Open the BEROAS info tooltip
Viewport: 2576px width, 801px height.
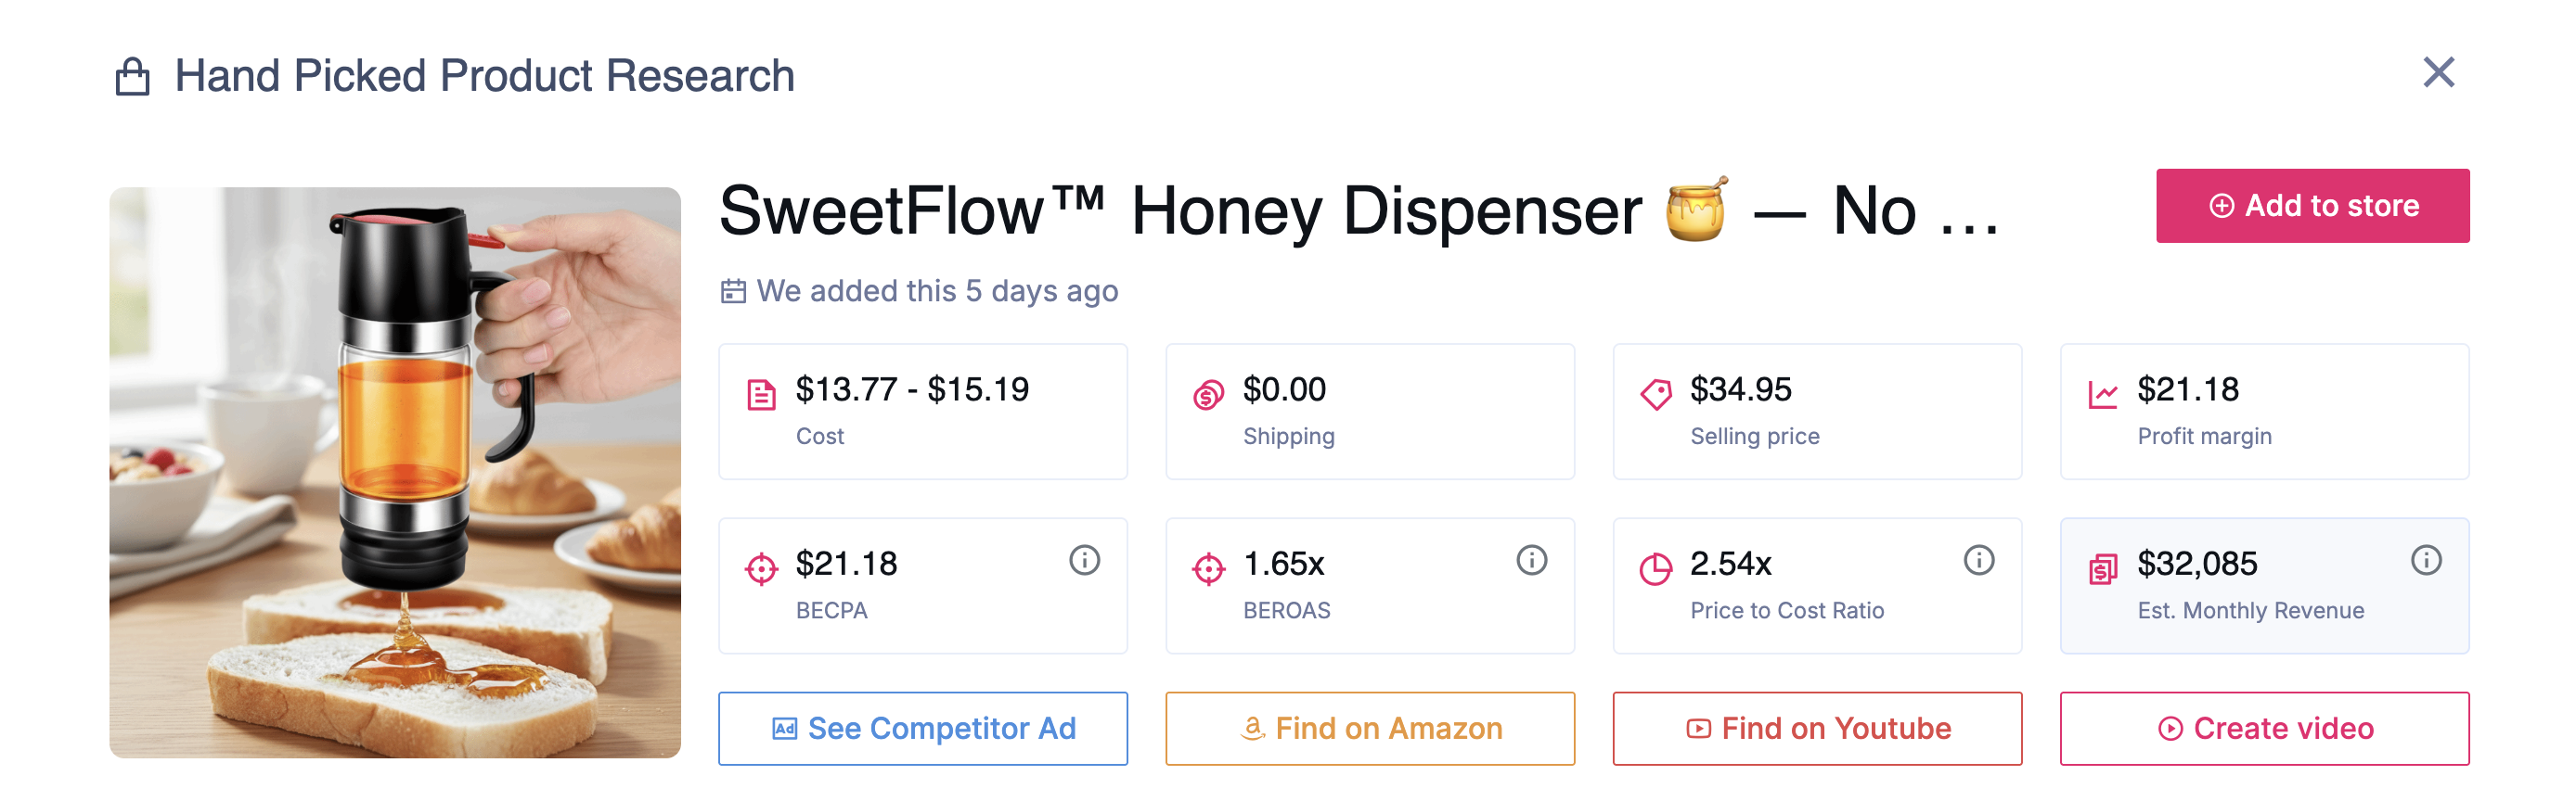[1532, 560]
